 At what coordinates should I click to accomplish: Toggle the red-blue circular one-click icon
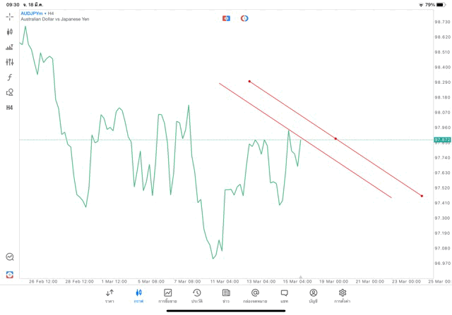coord(244,18)
